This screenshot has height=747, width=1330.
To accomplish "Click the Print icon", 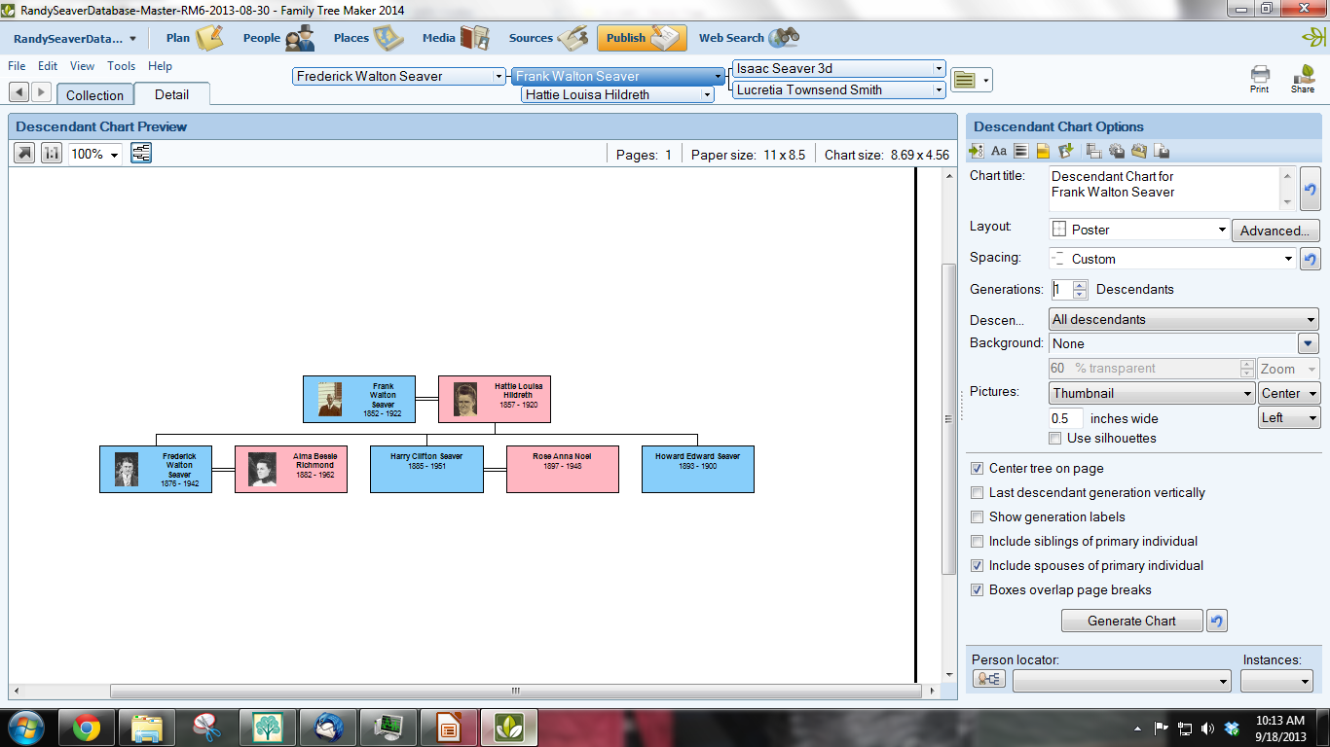I will pos(1260,78).
